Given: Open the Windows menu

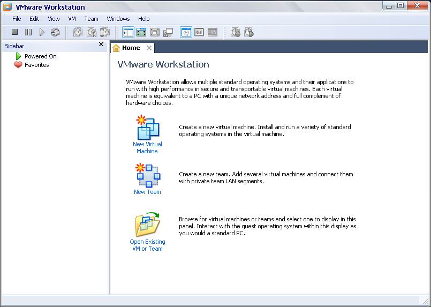Looking at the screenshot, I should [118, 19].
